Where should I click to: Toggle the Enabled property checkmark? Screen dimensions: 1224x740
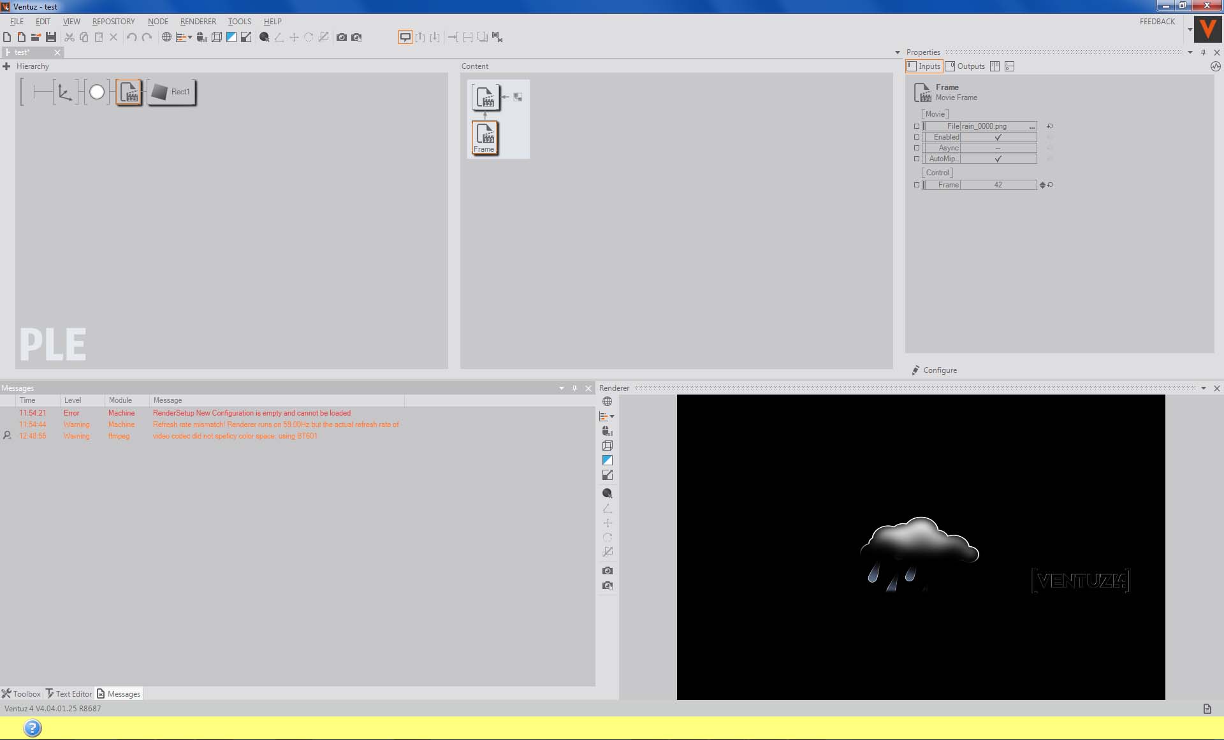pos(998,137)
